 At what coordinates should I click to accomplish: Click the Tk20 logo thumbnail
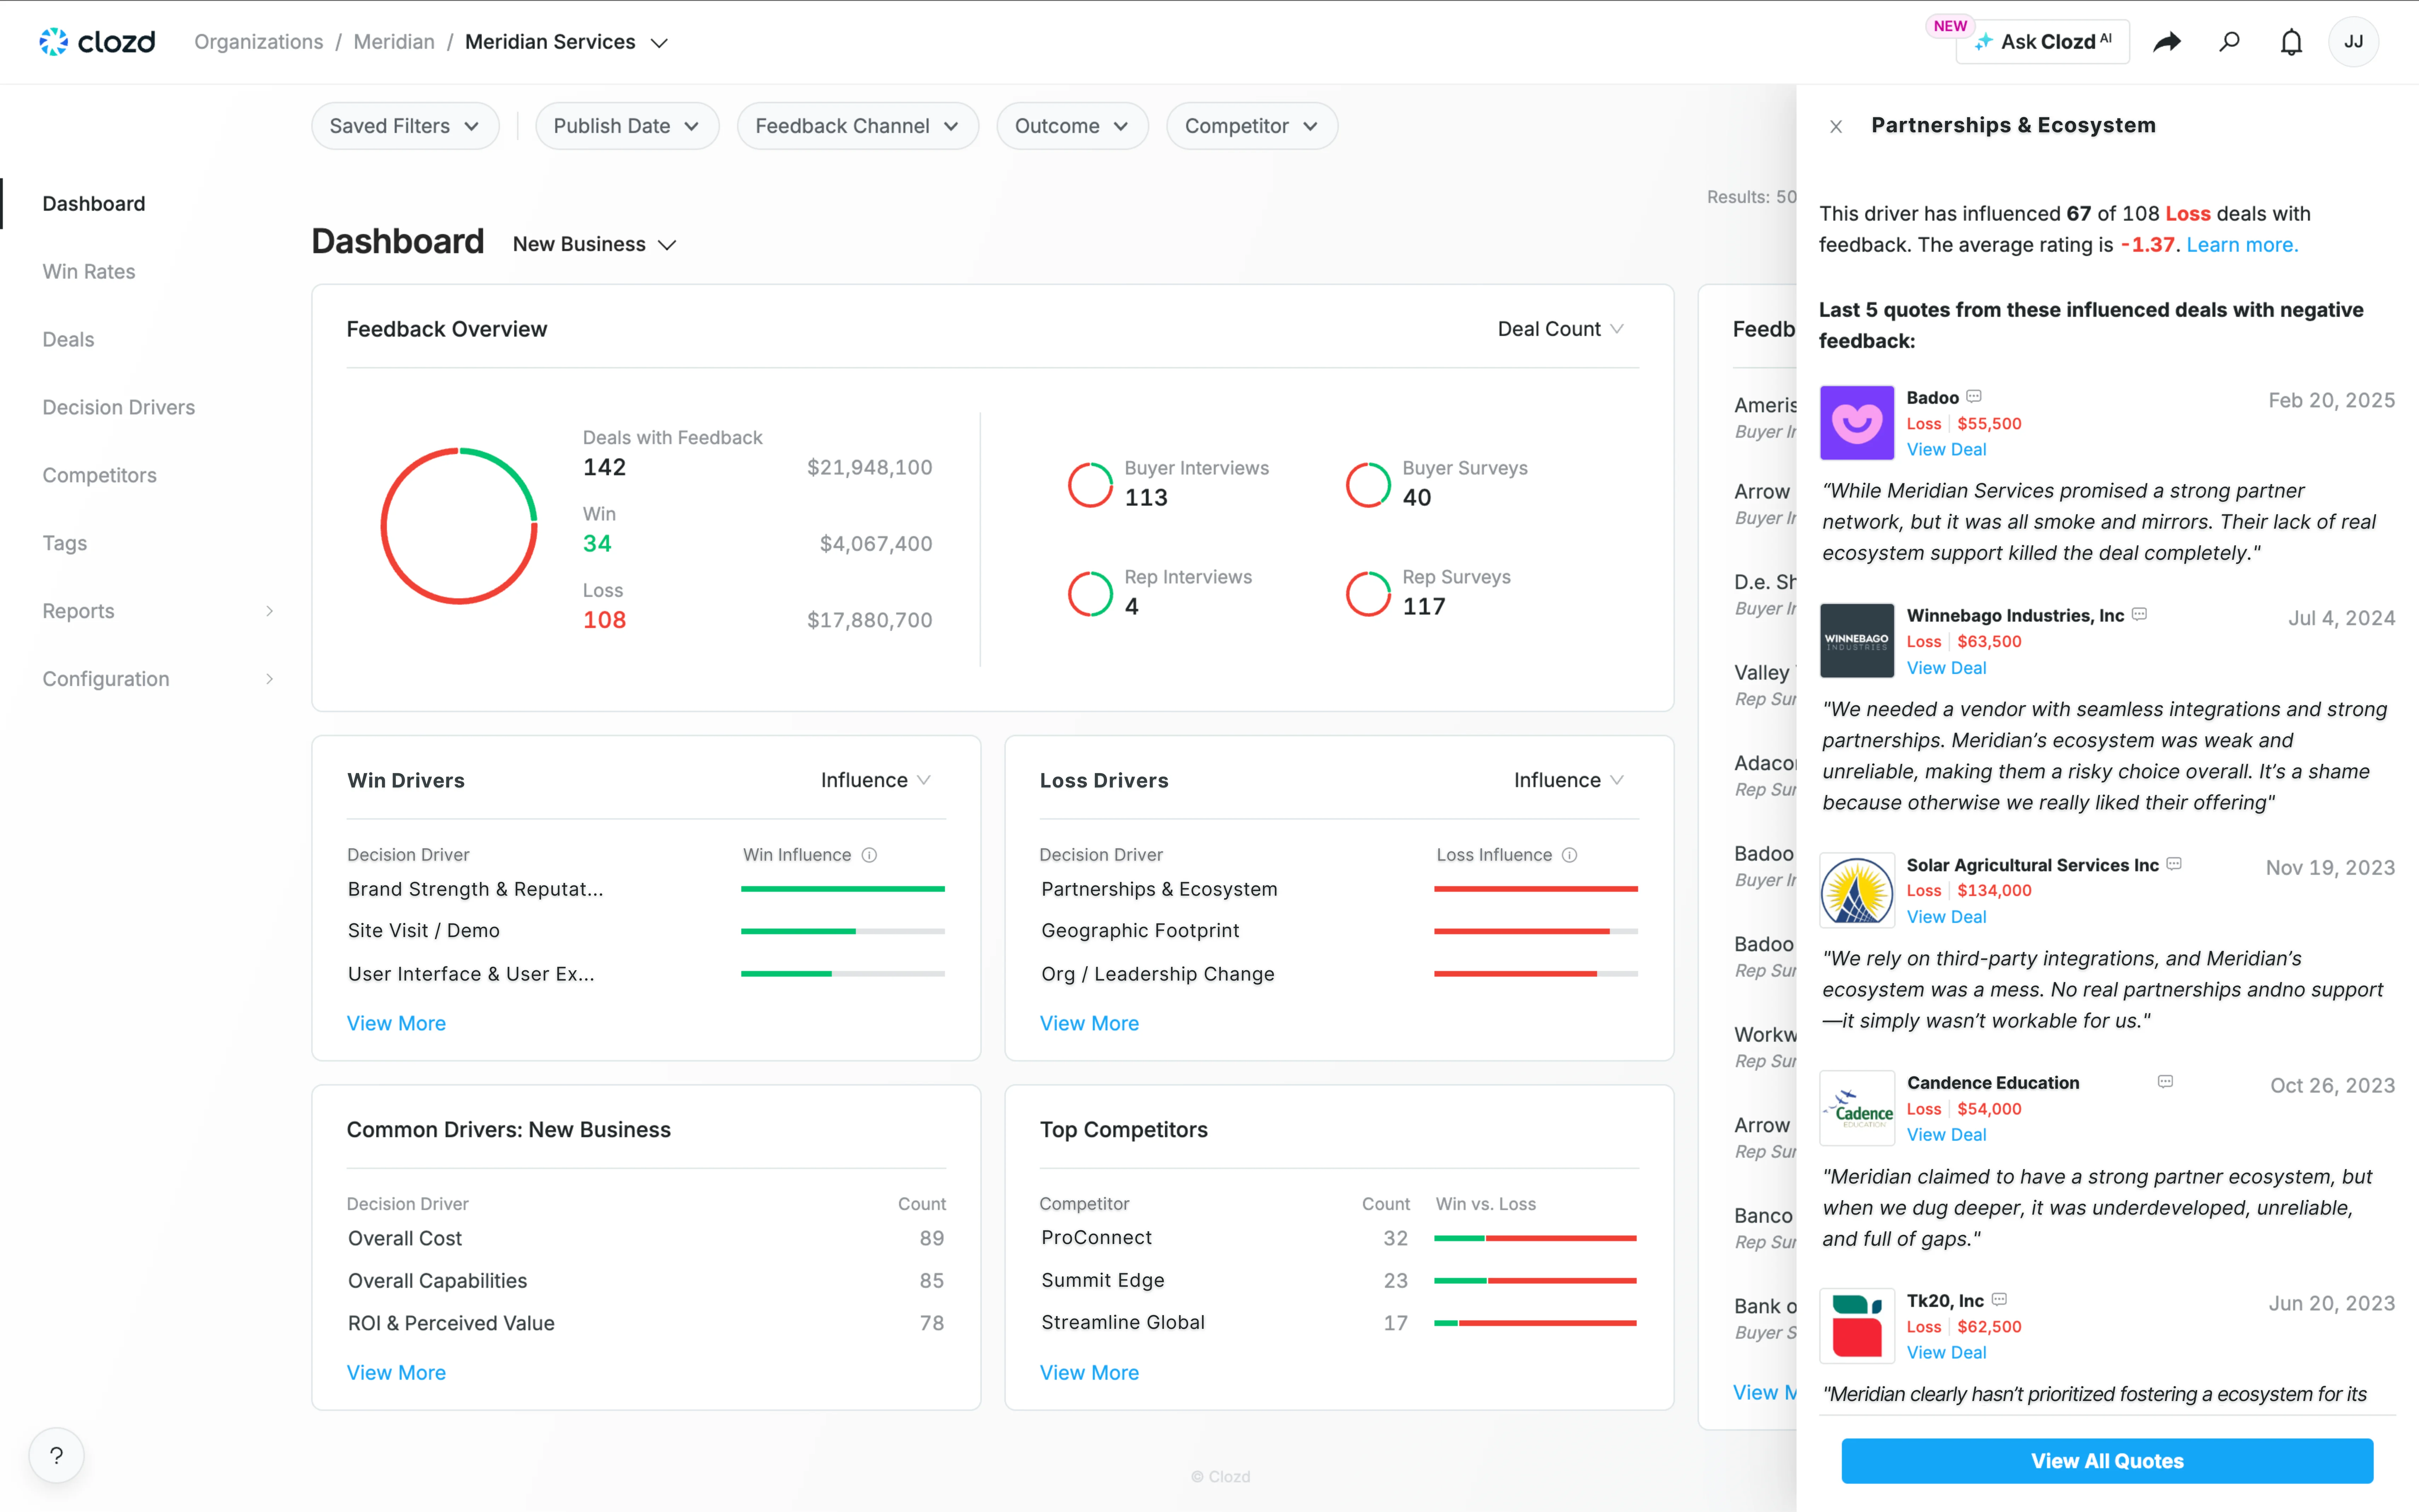[x=1857, y=1326]
